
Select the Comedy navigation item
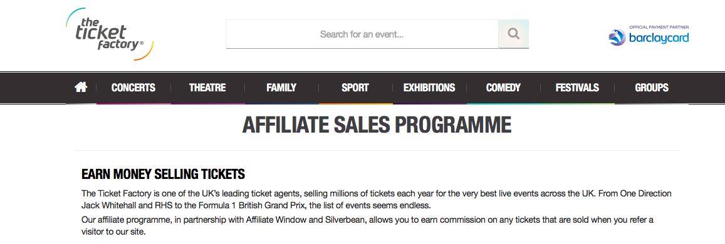tap(503, 88)
